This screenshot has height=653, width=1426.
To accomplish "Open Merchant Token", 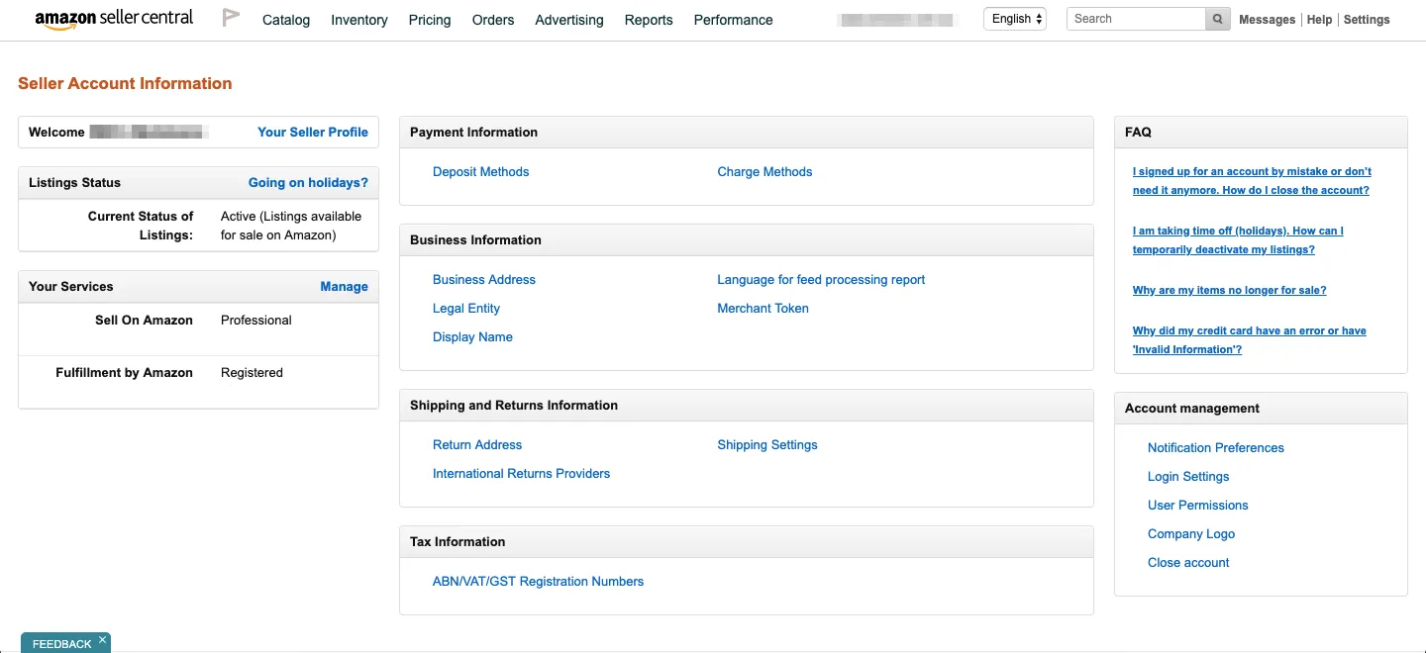I will (x=763, y=308).
